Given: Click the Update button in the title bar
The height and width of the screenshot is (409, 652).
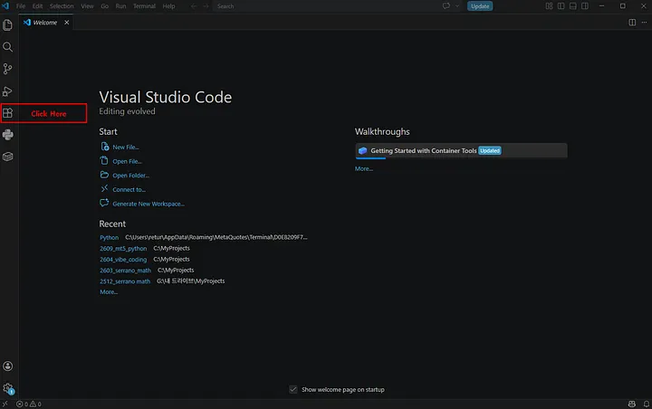Looking at the screenshot, I should 480,6.
